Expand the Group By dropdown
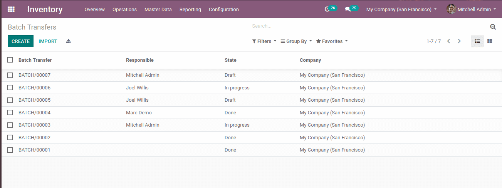Screen dimensions: 502x188 point(296,41)
